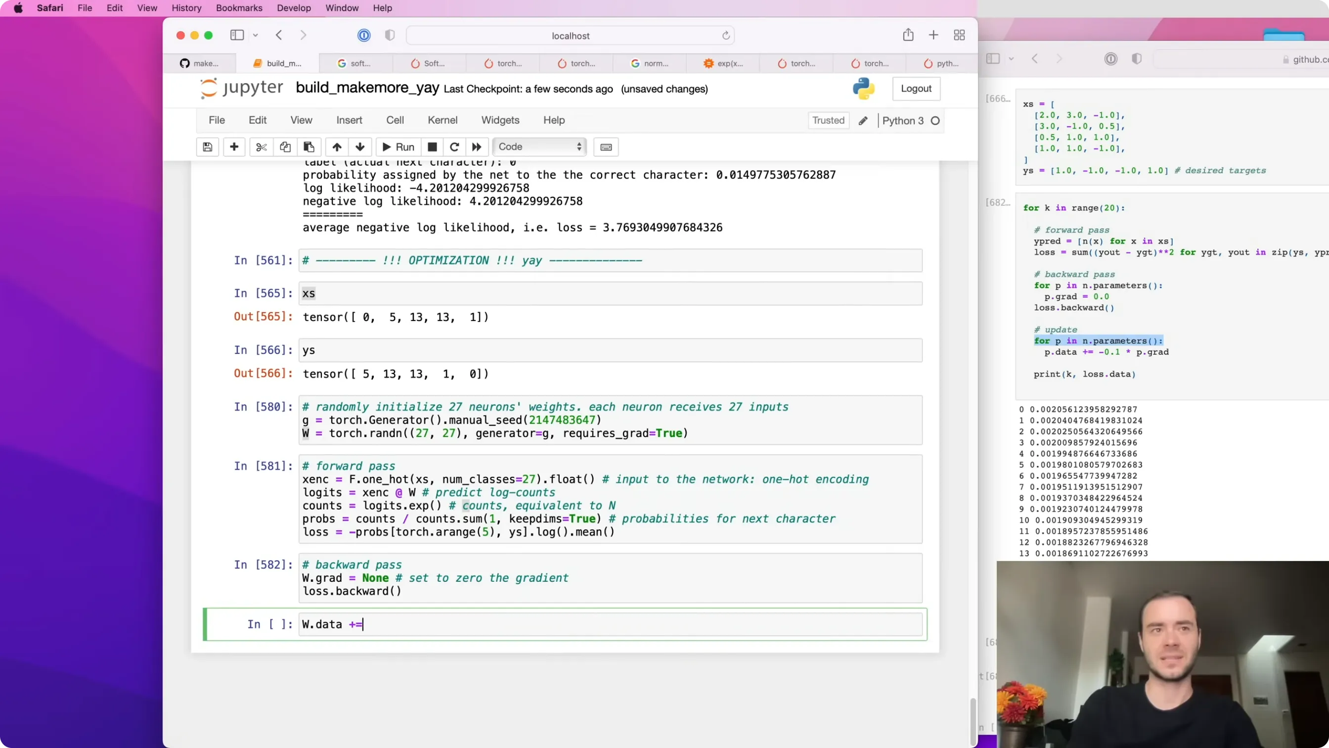Click the 1Password extension icon in front Safari

tap(364, 35)
